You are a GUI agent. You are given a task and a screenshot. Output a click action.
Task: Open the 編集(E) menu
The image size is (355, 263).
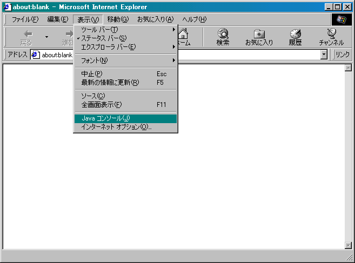(x=57, y=19)
